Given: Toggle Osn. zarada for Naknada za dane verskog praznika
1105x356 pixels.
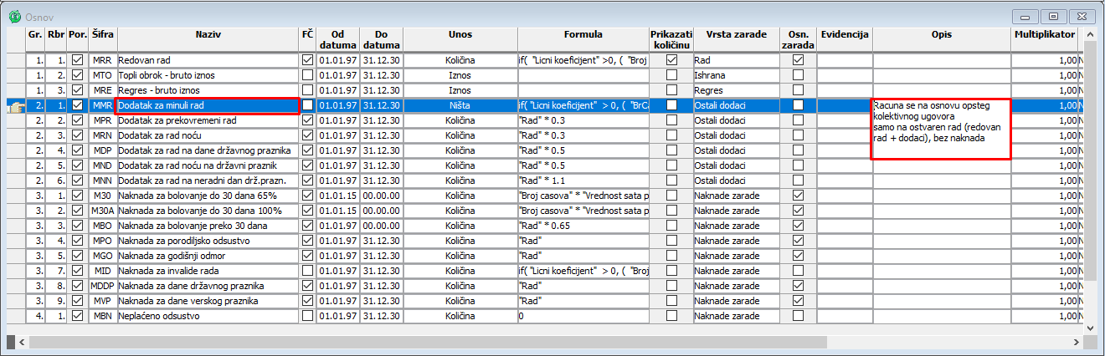Looking at the screenshot, I should coord(798,301).
